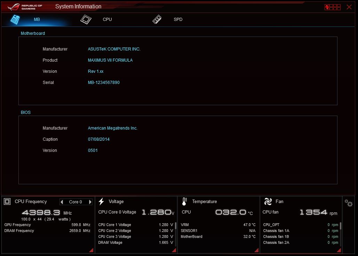Click the Chassis fan 2A row
Image resolution: width=358 pixels, height=256 pixels.
pos(301,242)
